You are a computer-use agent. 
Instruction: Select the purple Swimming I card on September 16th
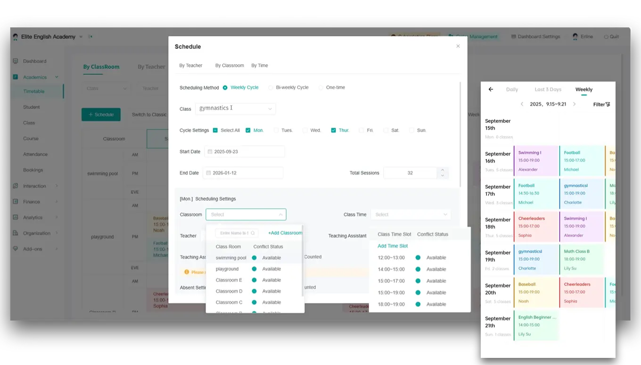pyautogui.click(x=536, y=161)
